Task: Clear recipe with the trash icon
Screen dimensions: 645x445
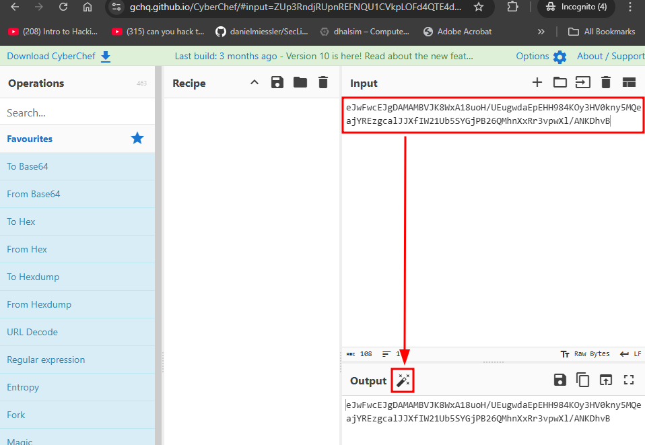Action: [x=323, y=83]
